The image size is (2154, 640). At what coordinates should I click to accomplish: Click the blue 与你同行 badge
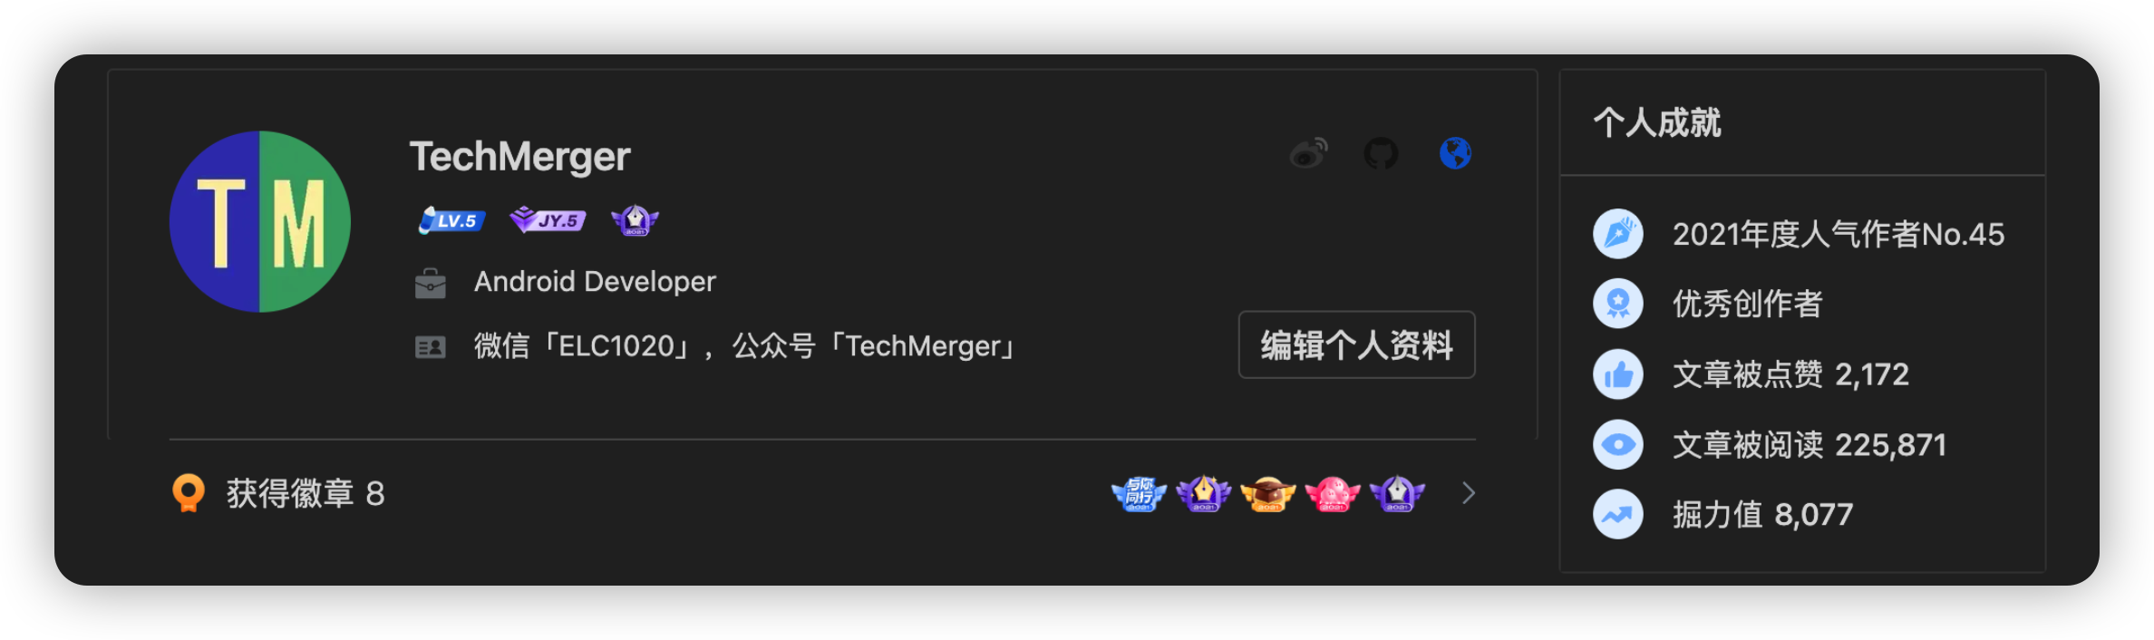tap(1139, 494)
